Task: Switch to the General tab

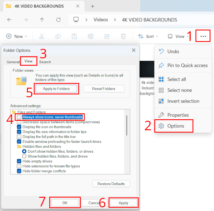Action: point(13,62)
